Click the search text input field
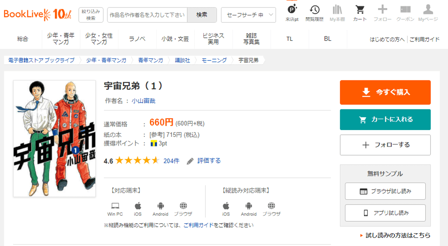 pos(147,15)
